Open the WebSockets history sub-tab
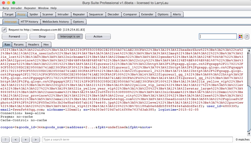The width and height of the screenshot is (251, 143). coord(56,22)
